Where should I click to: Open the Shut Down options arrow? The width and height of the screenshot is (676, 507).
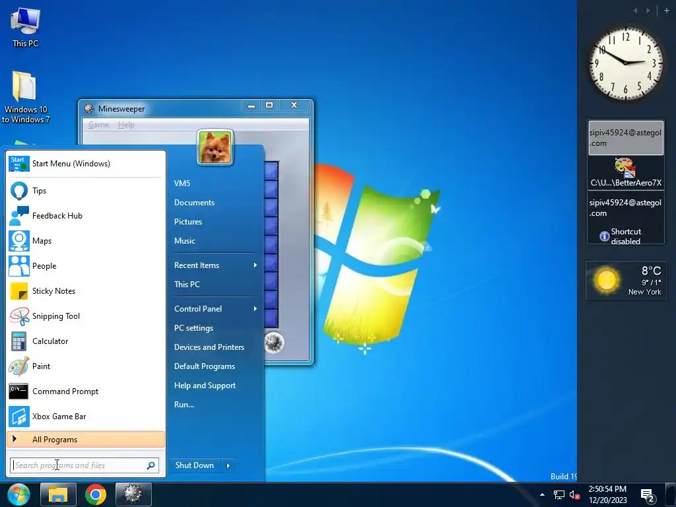[228, 465]
